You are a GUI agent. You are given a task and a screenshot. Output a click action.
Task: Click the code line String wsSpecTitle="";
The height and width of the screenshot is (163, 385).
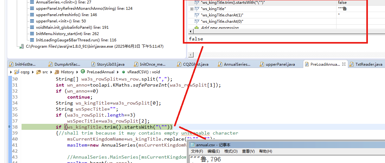(87, 109)
